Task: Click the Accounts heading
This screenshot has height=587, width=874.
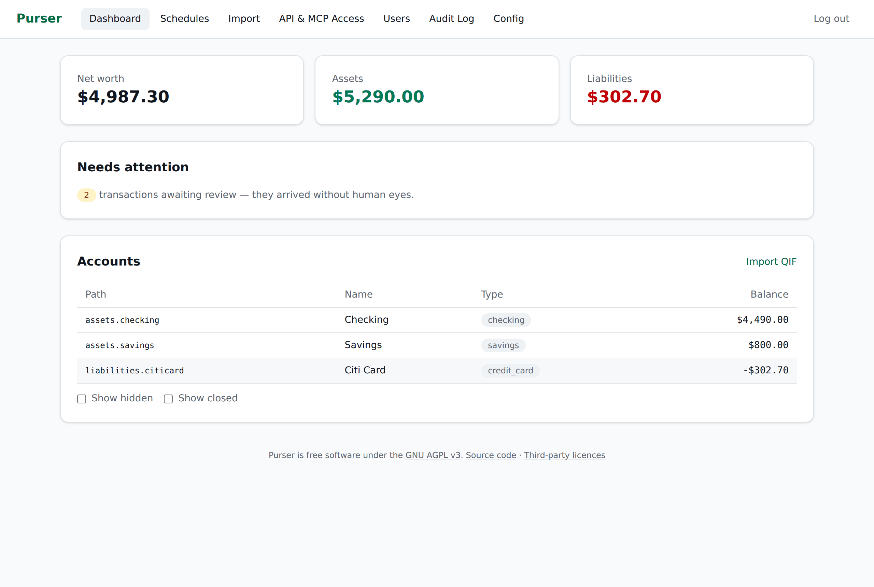Action: 109,261
